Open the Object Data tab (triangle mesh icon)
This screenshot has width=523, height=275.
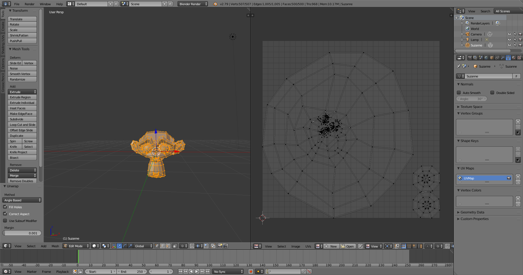tap(508, 58)
